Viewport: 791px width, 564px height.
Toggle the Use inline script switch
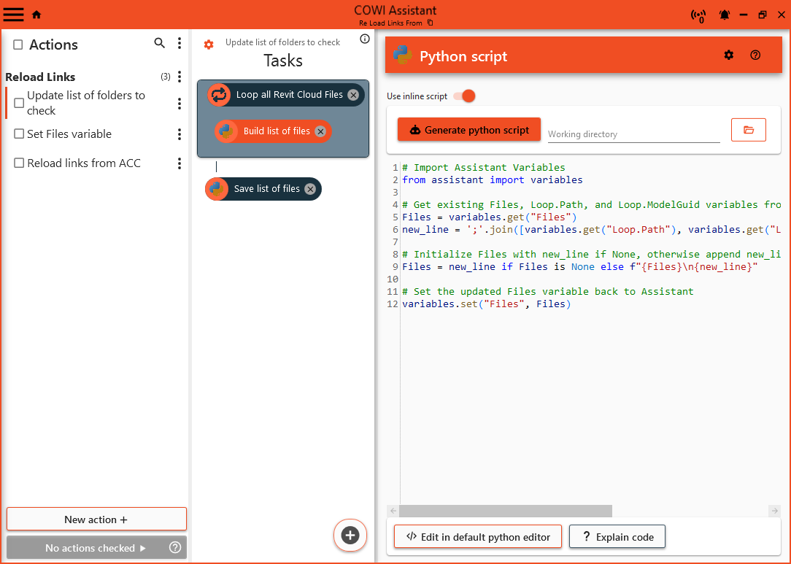[x=464, y=96]
